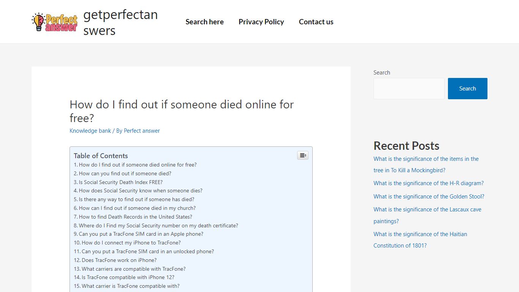519x292 pixels.
Task: Click the article title heading
Action: [x=182, y=111]
